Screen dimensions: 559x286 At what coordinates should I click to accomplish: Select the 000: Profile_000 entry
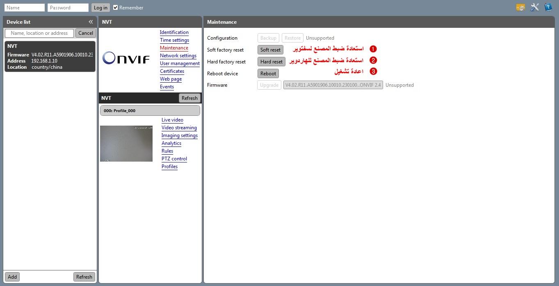150,110
